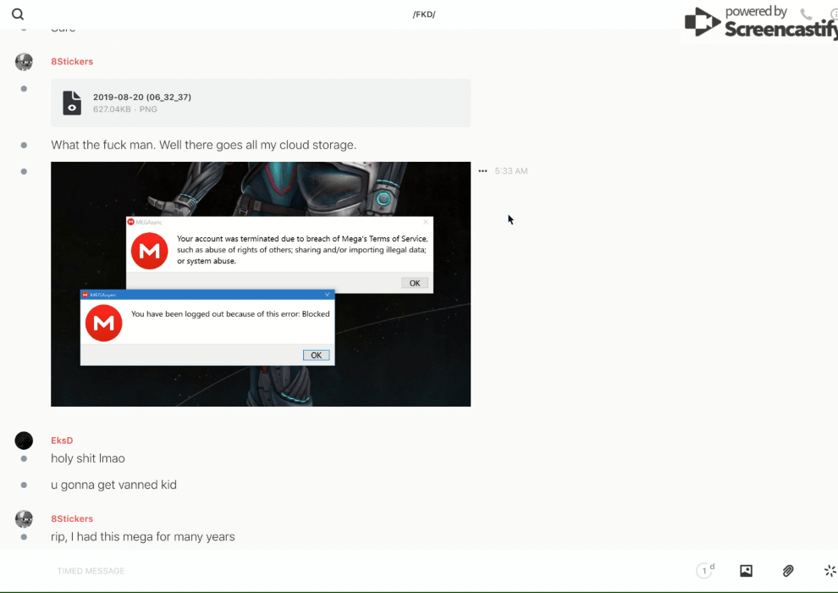838x593 pixels.
Task: Click the 5:33 AM timestamp
Action: (x=511, y=171)
